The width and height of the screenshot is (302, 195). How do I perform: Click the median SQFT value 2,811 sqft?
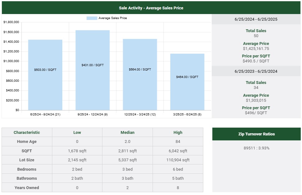pos(127,151)
